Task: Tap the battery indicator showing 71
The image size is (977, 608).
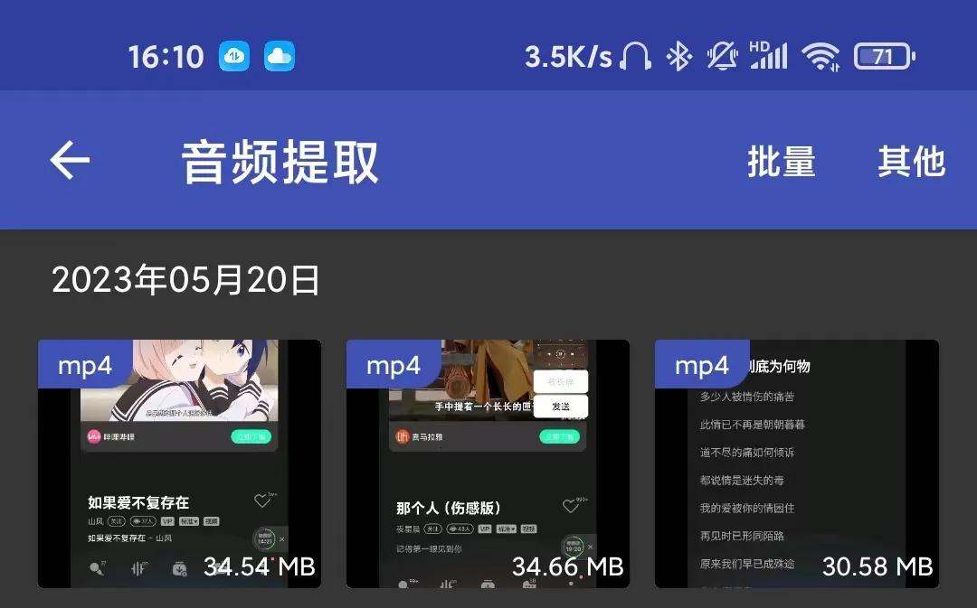Action: (882, 55)
